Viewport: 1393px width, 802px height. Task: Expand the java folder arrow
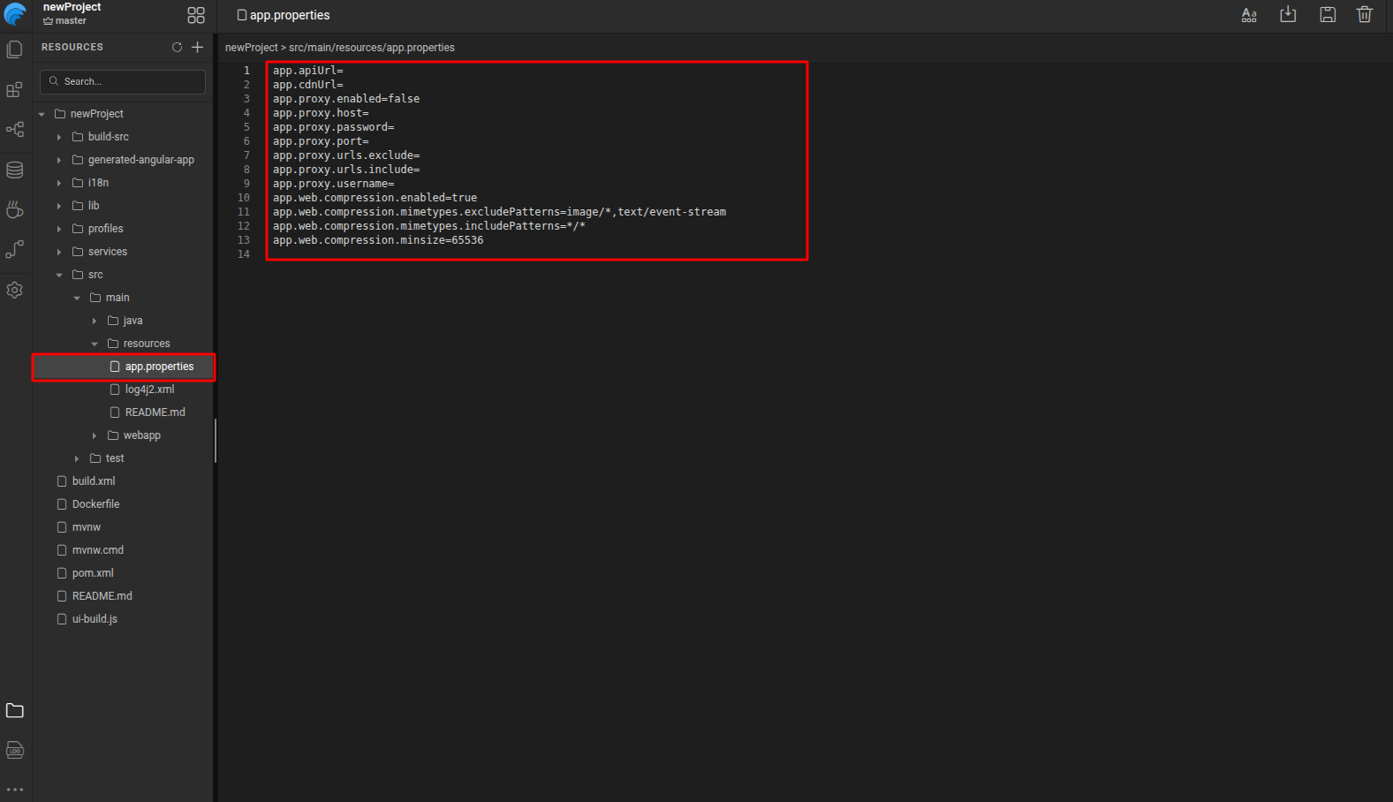[x=95, y=321]
